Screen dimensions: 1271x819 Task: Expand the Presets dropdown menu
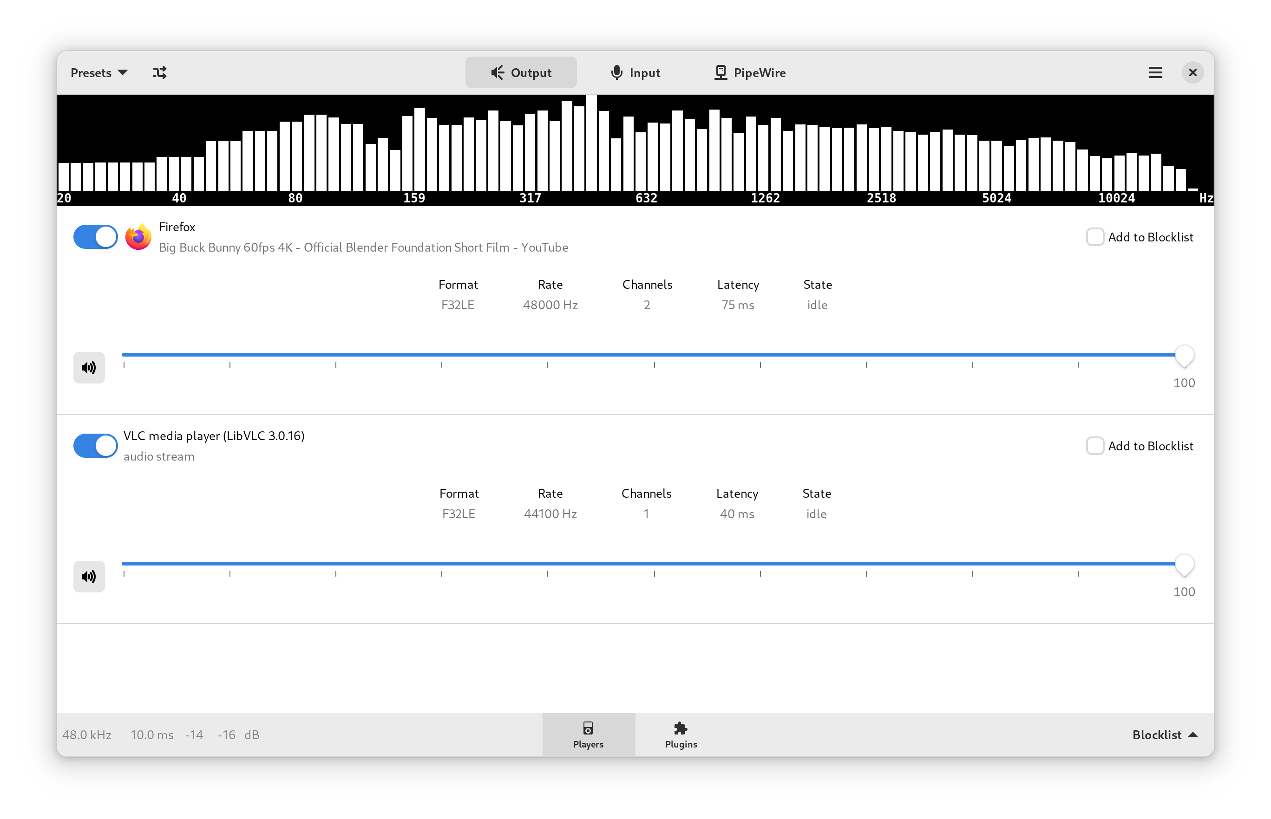tap(98, 72)
